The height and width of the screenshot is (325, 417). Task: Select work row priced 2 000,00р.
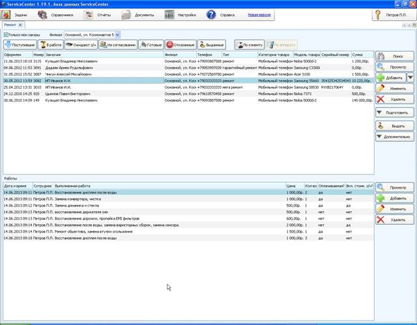[x=188, y=225]
